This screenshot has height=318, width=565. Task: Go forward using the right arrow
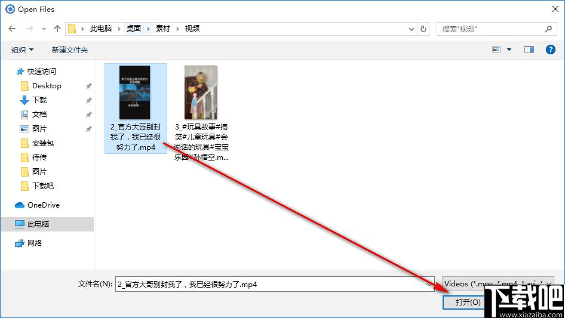pos(29,29)
